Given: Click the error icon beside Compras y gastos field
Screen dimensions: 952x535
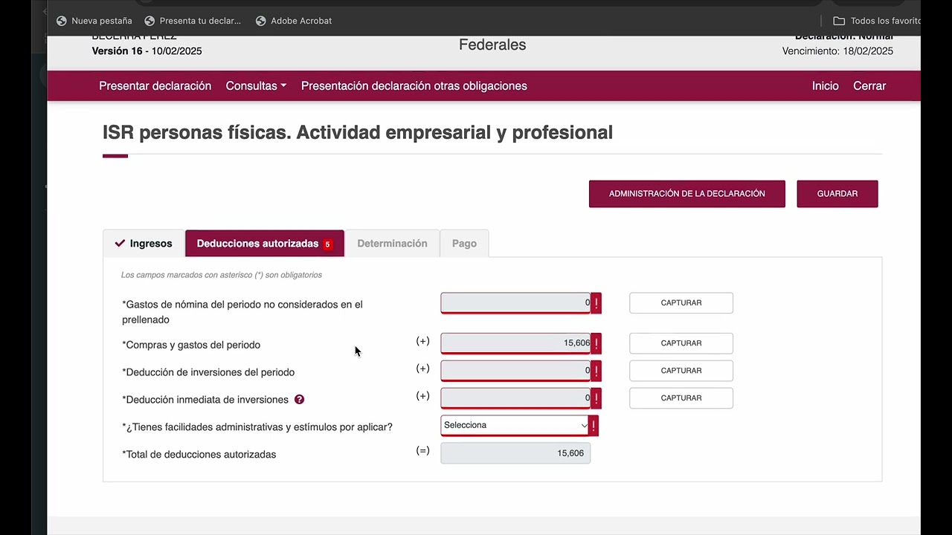Looking at the screenshot, I should [x=596, y=343].
